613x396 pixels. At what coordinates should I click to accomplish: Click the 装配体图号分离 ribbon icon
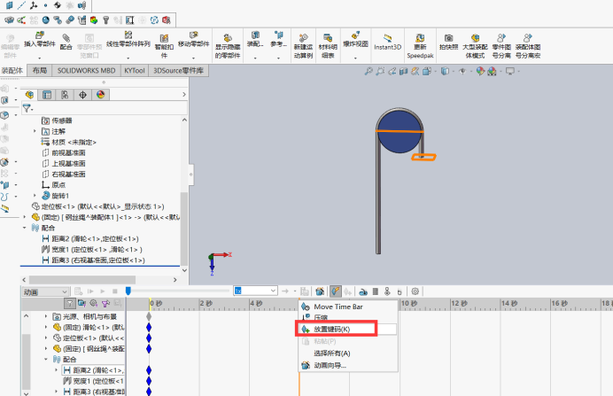[528, 38]
